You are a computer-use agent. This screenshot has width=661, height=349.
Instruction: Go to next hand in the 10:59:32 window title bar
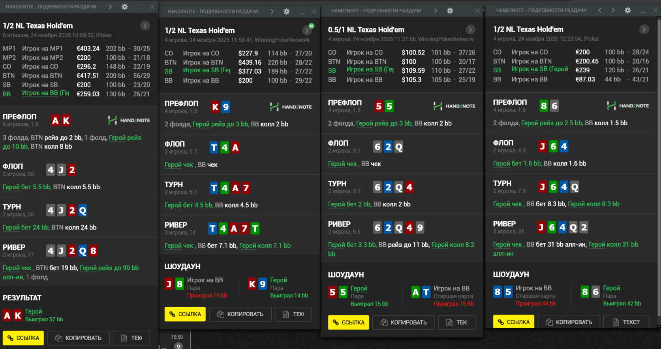click(x=110, y=7)
